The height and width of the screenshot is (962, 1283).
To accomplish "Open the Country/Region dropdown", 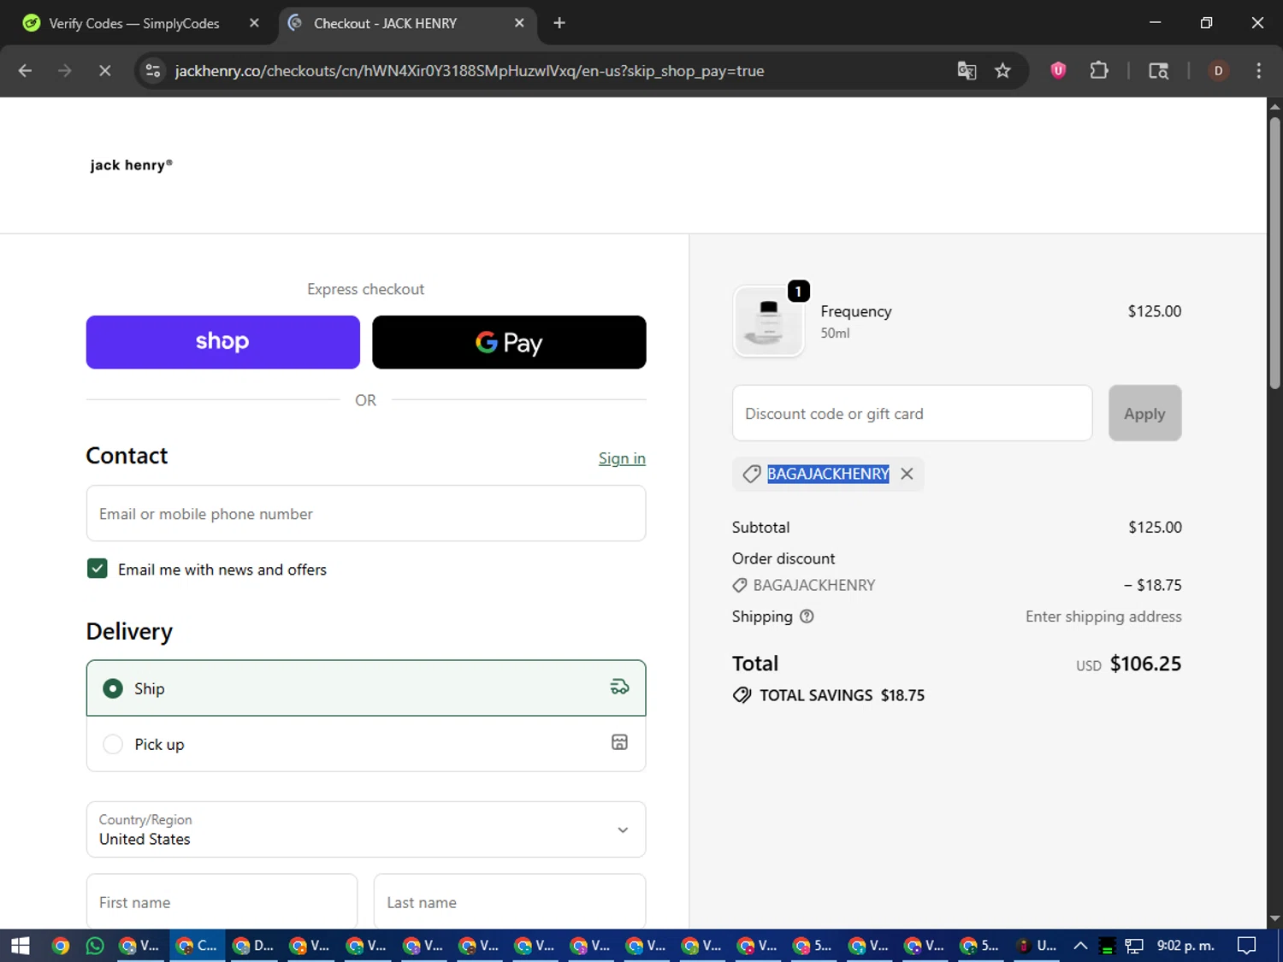I will pyautogui.click(x=366, y=829).
